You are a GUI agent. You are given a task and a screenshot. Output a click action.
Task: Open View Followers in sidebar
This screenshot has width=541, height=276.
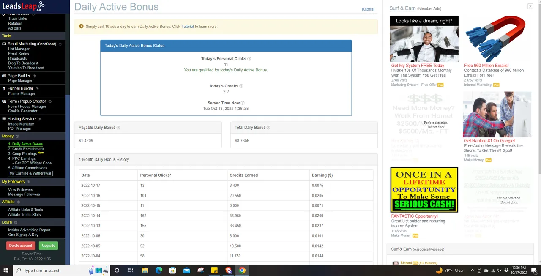20,190
